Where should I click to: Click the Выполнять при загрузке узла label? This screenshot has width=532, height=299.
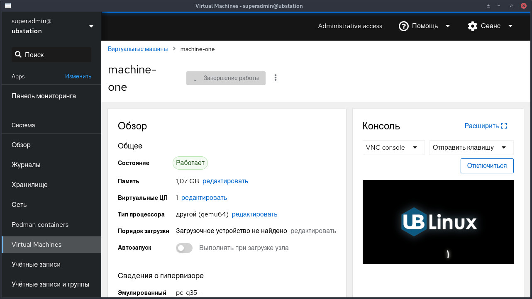coord(244,248)
